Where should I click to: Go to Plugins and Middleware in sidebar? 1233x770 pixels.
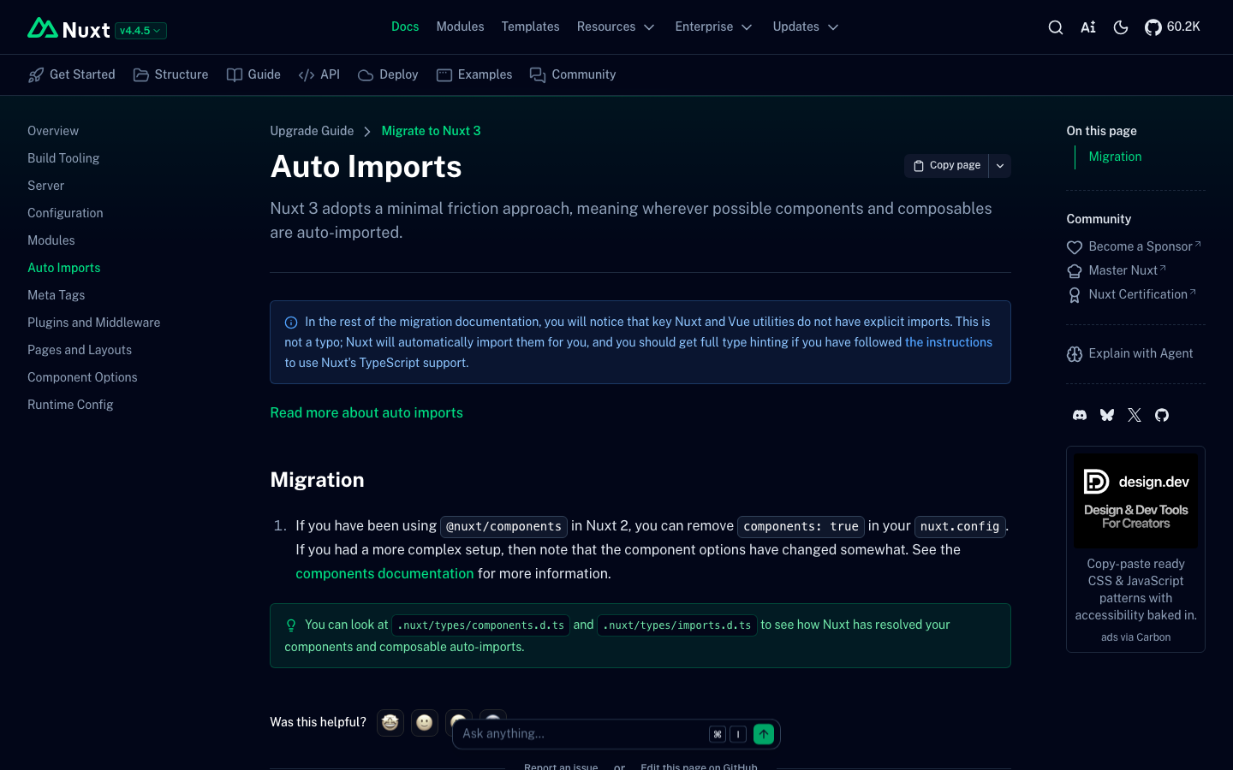pos(94,323)
